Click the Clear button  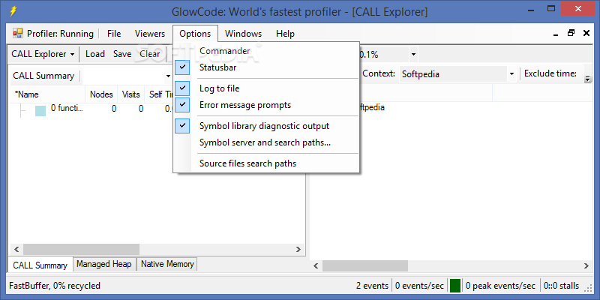tap(149, 54)
